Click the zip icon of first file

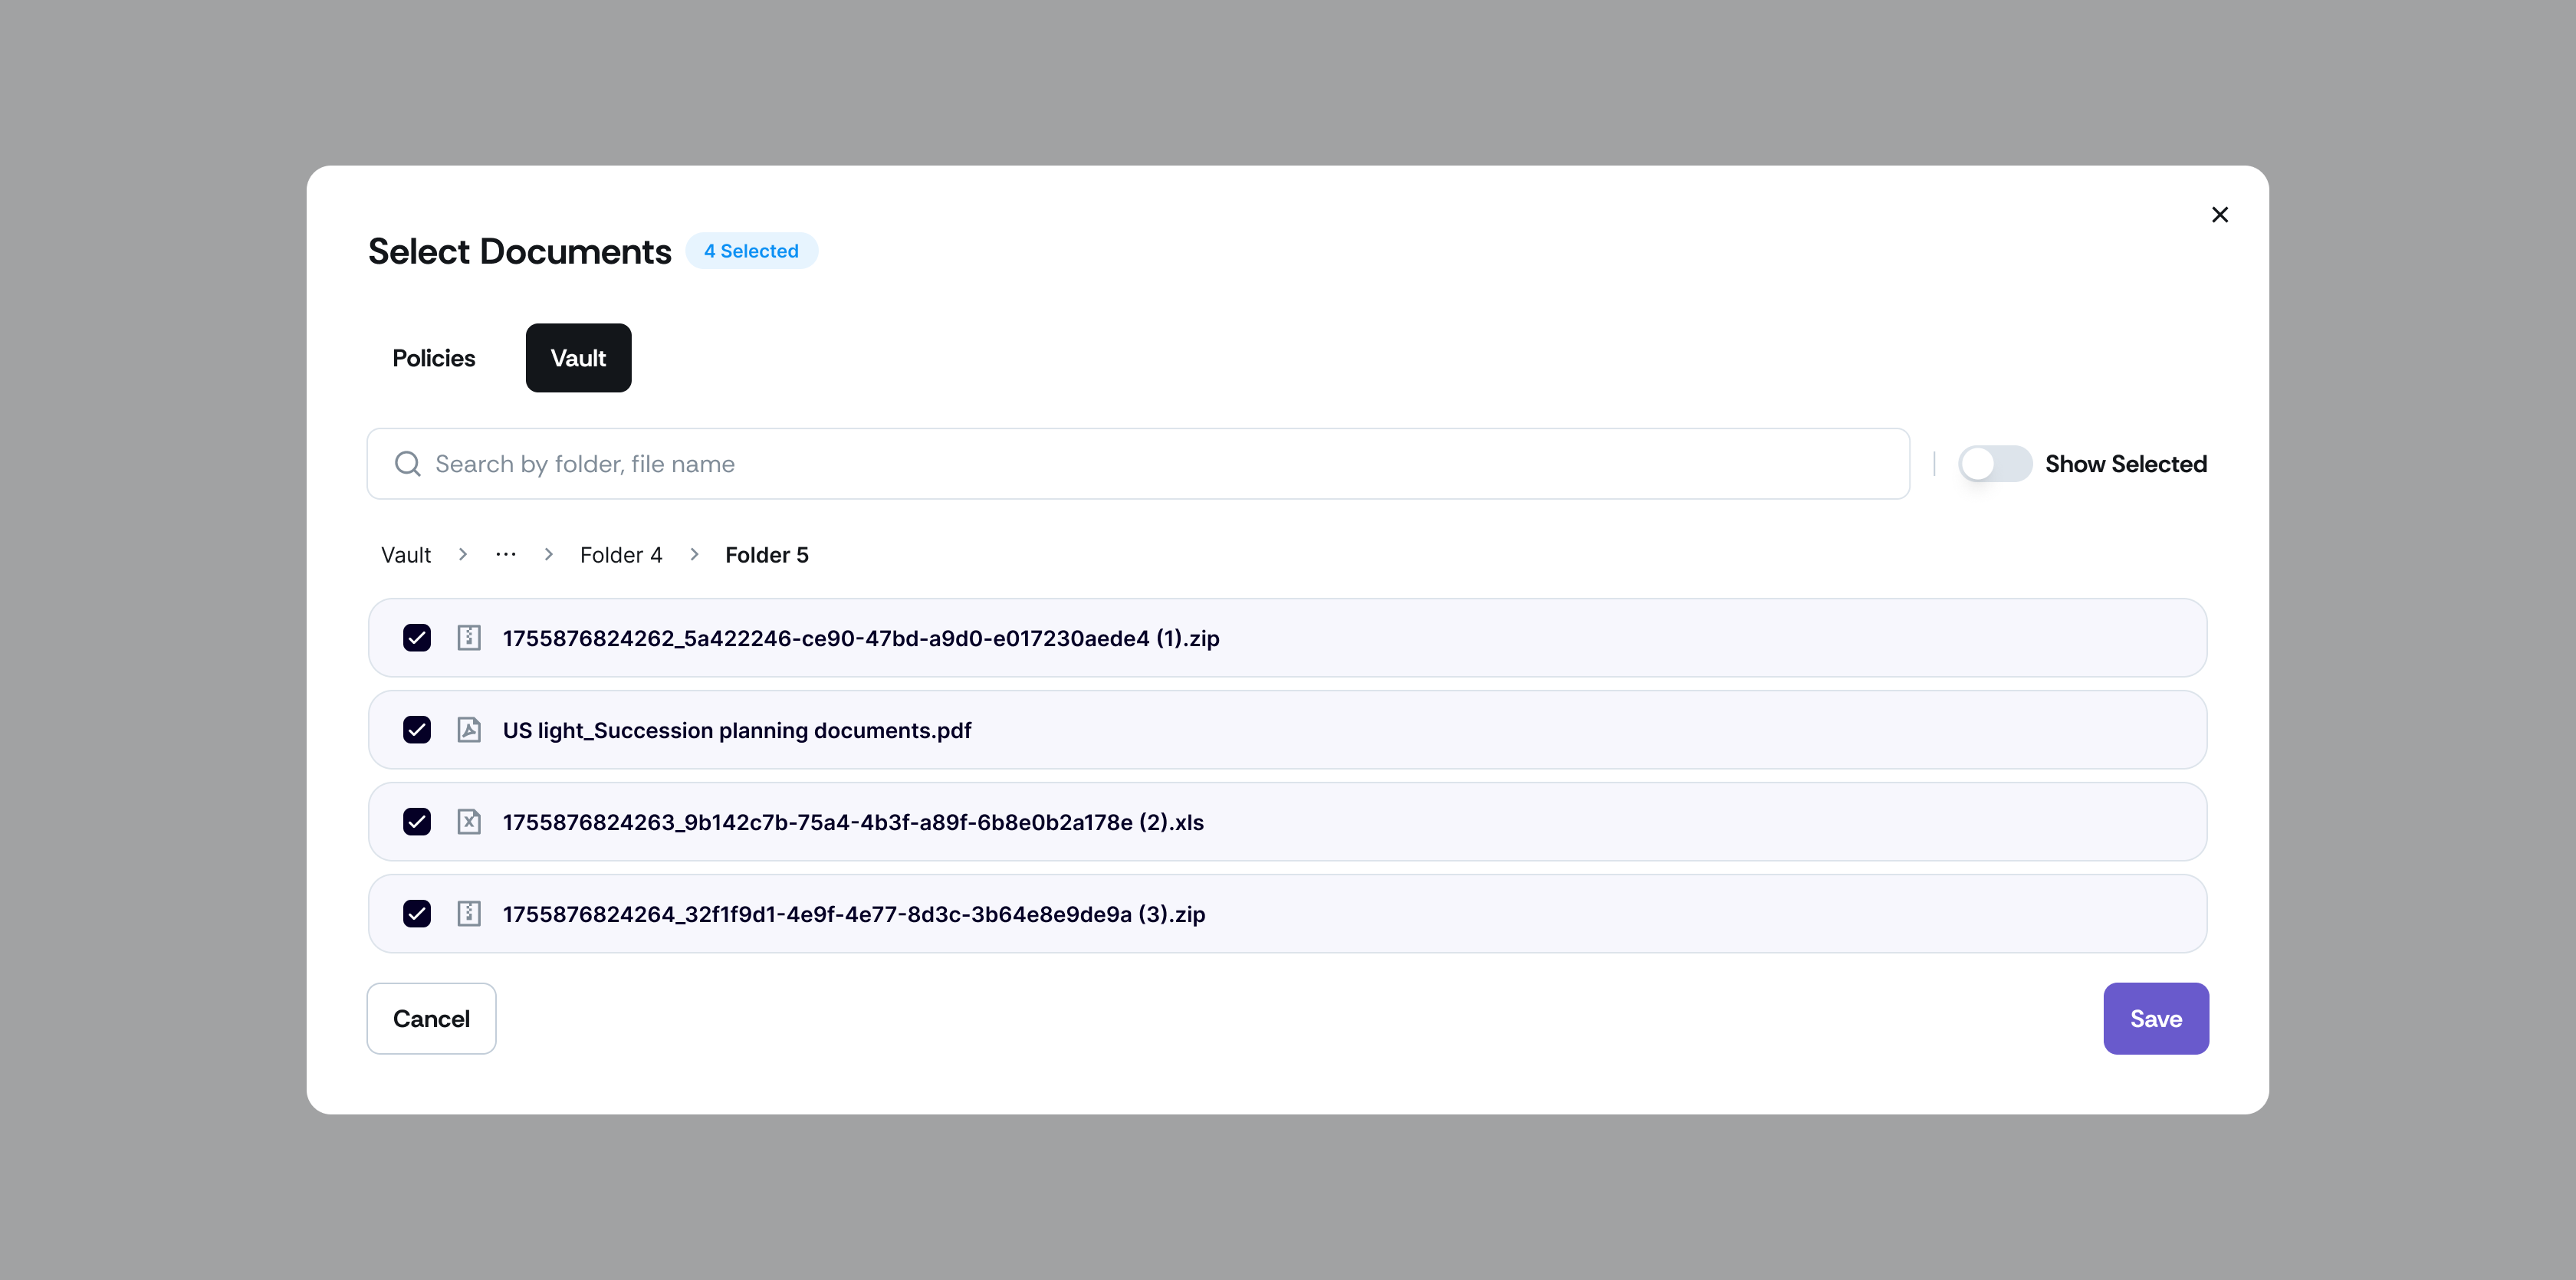coord(469,638)
